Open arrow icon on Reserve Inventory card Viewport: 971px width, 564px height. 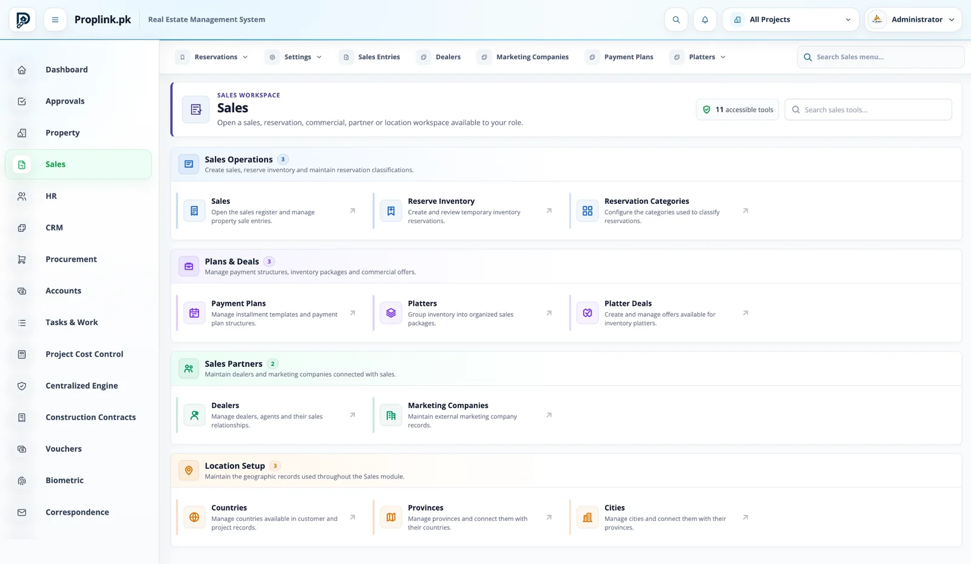[549, 211]
